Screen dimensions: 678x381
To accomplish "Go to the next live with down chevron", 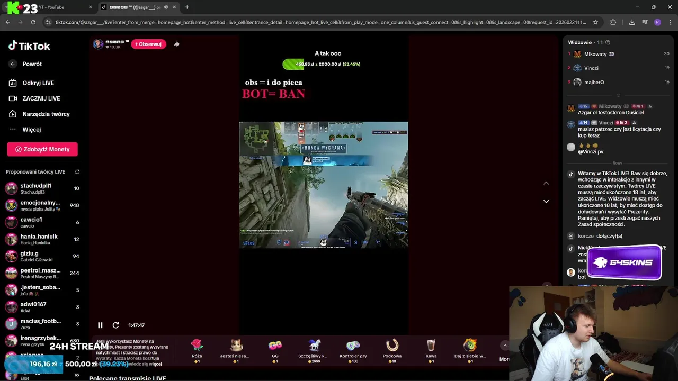I will (x=546, y=201).
